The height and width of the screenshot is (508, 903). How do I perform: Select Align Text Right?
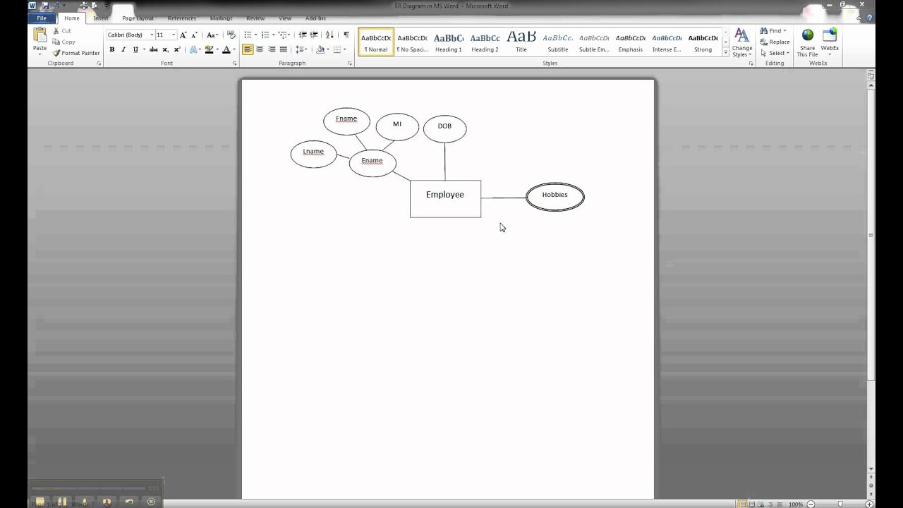272,49
